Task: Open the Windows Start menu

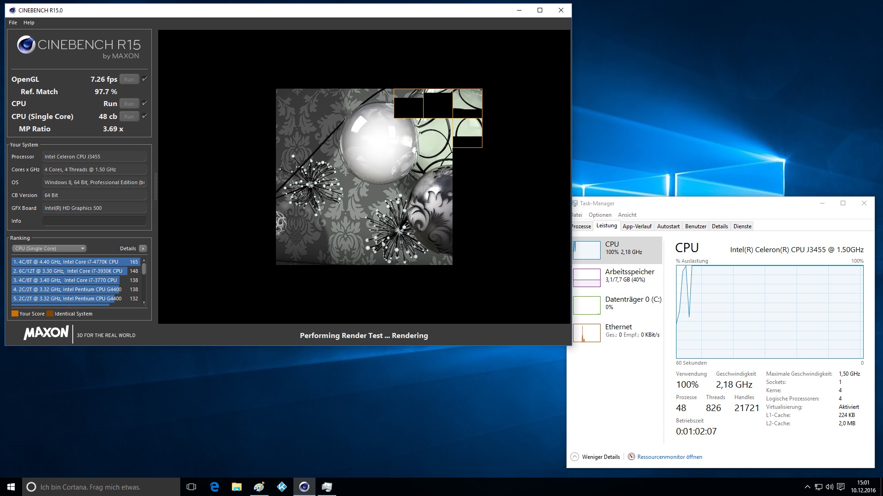Action: pyautogui.click(x=11, y=487)
